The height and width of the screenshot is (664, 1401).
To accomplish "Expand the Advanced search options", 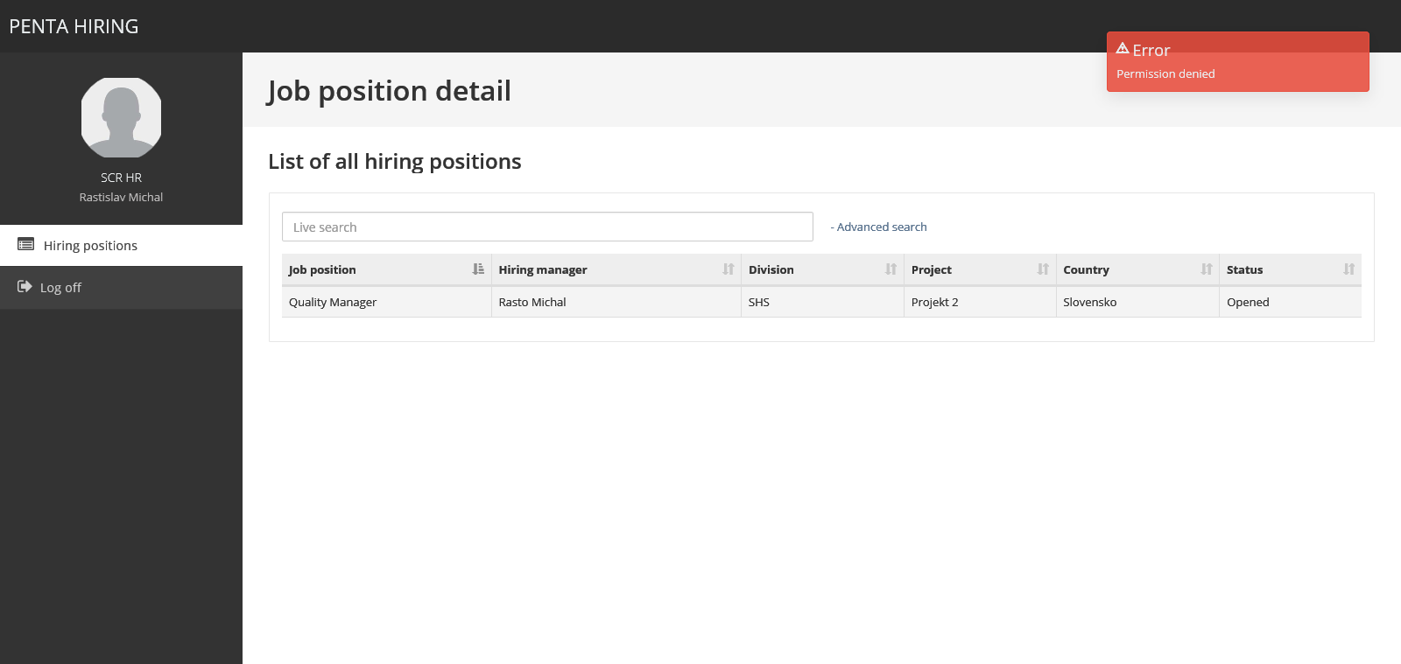I will [x=879, y=227].
